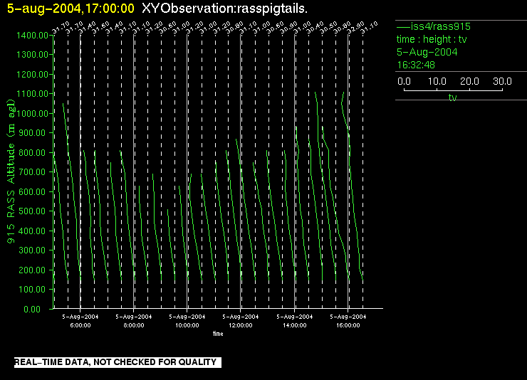Click the 0.0 mark on the tv scale
Image resolution: width=527 pixels, height=380 pixels.
pyautogui.click(x=404, y=82)
